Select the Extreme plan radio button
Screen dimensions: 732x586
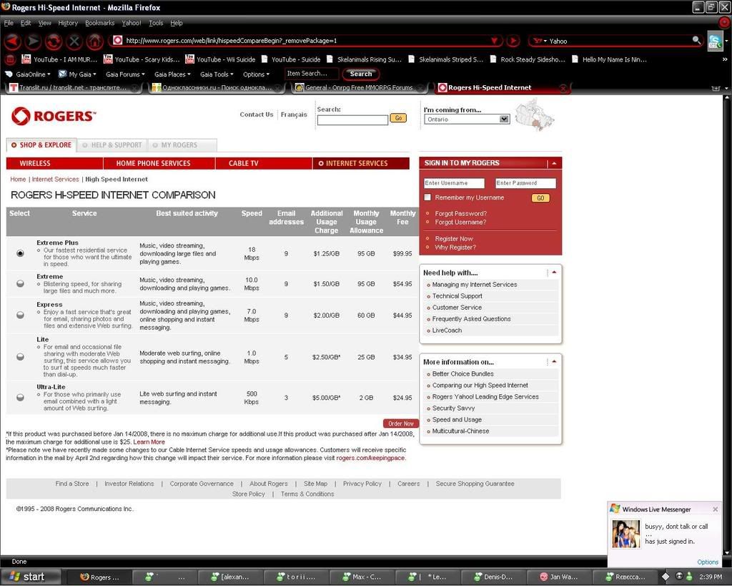click(20, 283)
